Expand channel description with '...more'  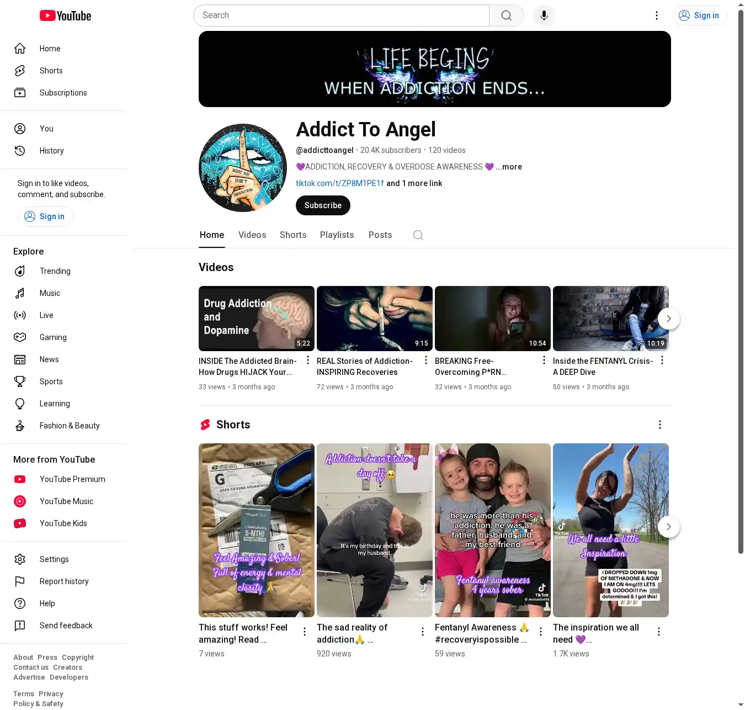tap(509, 167)
